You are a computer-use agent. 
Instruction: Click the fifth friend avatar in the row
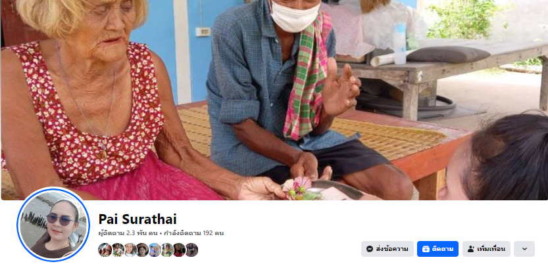[155, 250]
